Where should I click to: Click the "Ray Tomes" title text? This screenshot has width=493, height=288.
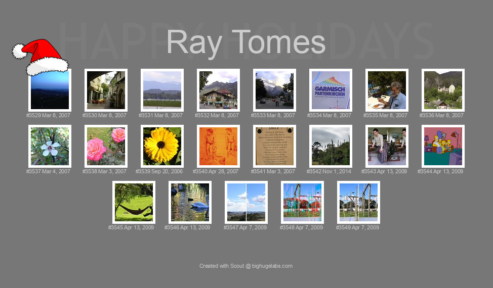click(x=246, y=42)
